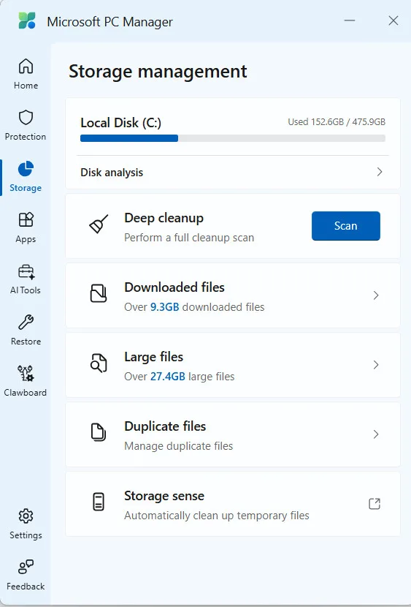Click the Storage management page heading
Screen dimensions: 411x607
(x=158, y=72)
